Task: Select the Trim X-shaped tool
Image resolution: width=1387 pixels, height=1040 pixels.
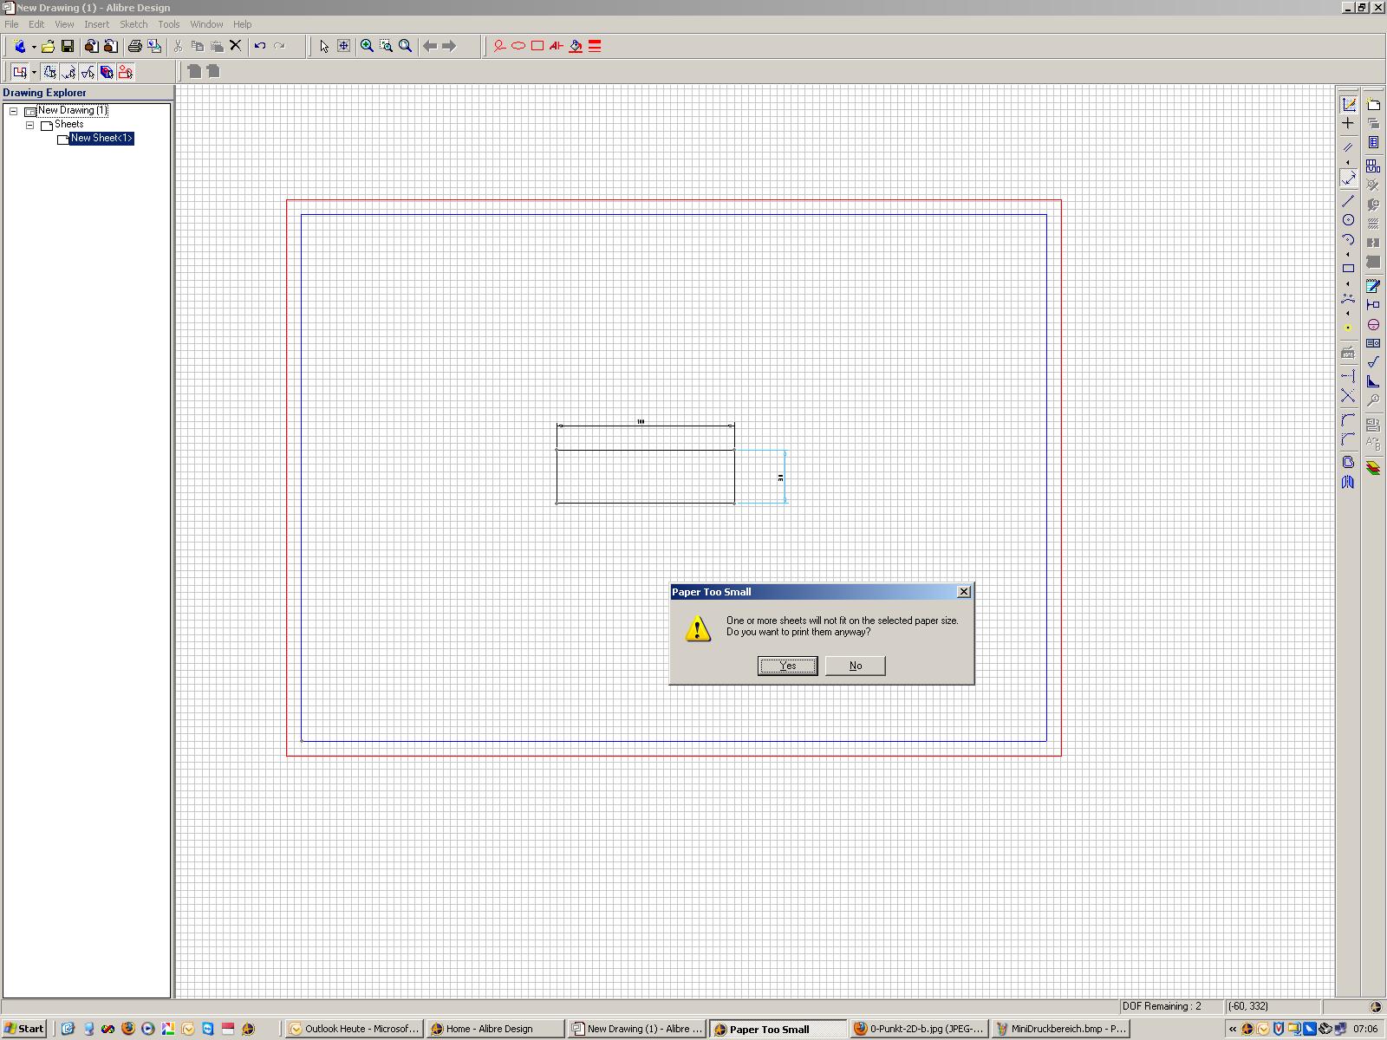Action: click(1348, 396)
